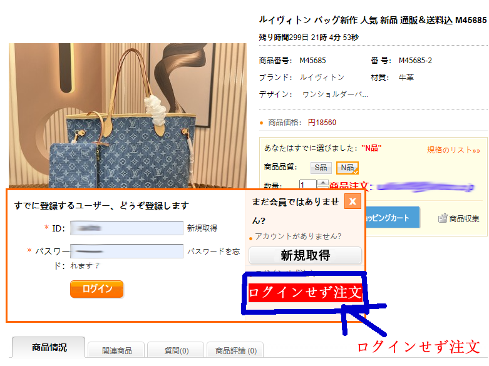The width and height of the screenshot is (489, 366).
Task: Open the 規格のリスト link
Action: (x=453, y=150)
